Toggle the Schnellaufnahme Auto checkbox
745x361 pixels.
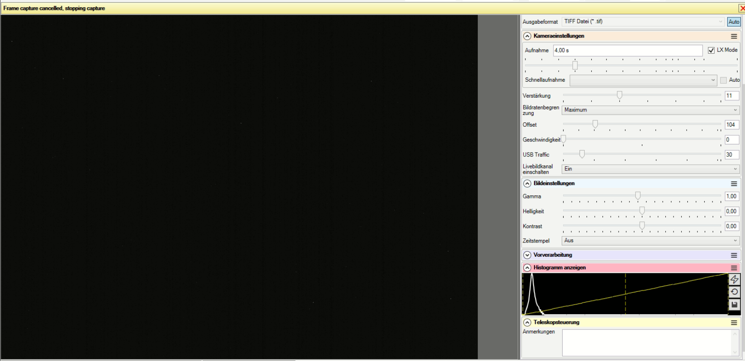tap(723, 80)
